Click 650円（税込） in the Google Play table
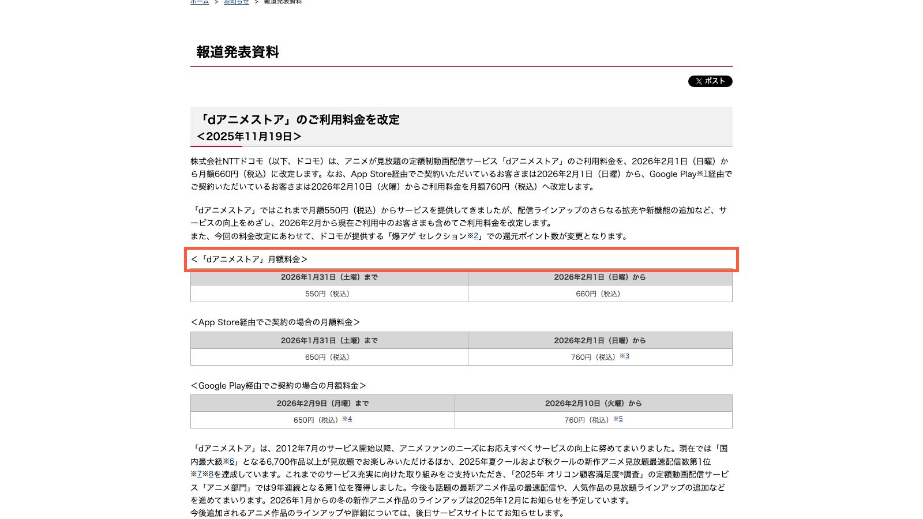Viewport: 923px width, 519px height. point(322,420)
